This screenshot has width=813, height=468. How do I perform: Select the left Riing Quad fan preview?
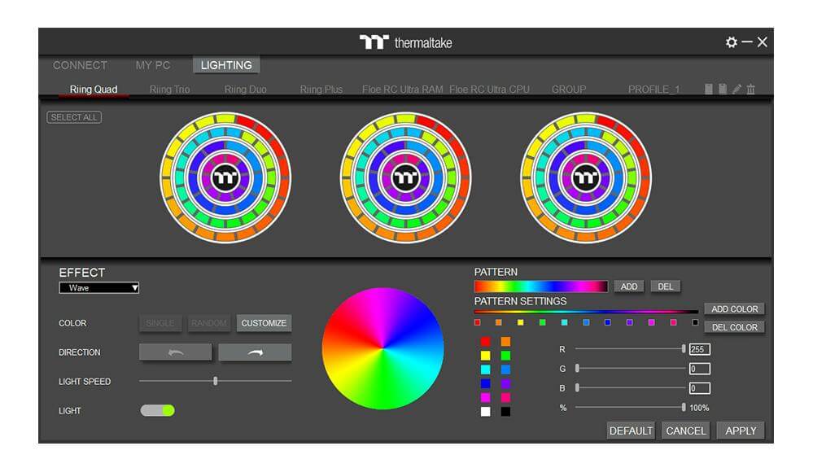tap(225, 177)
